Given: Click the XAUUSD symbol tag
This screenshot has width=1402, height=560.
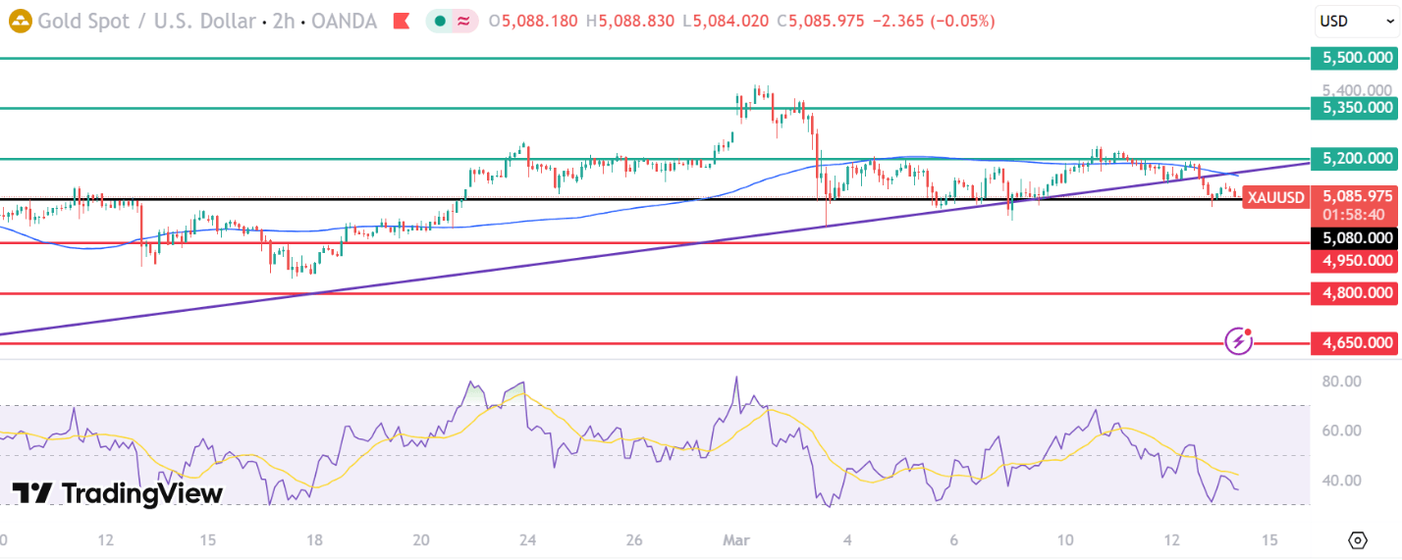Looking at the screenshot, I should 1276,198.
